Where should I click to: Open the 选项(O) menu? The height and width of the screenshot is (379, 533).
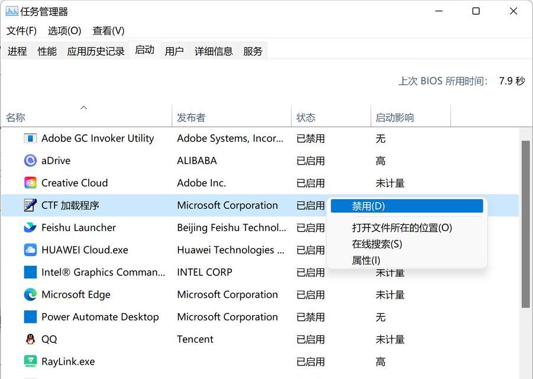coord(64,31)
